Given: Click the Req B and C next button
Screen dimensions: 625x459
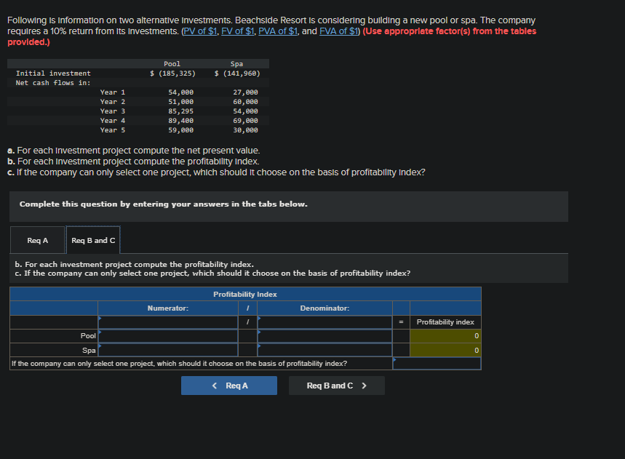Looking at the screenshot, I should [x=337, y=386].
